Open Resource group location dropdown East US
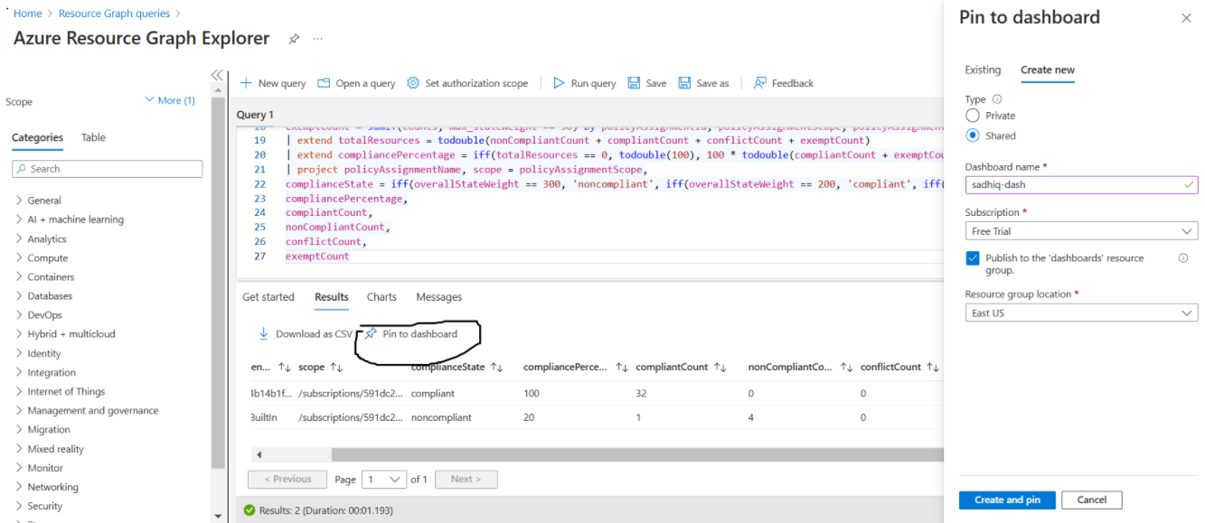Viewport: 1205px width, 523px height. coord(1081,313)
